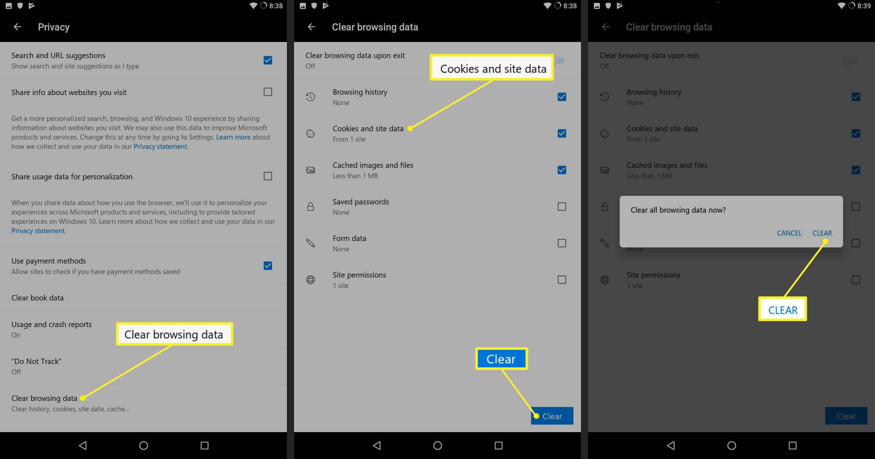
Task: Click the back arrow on Clear browsing data
Action: 311,27
